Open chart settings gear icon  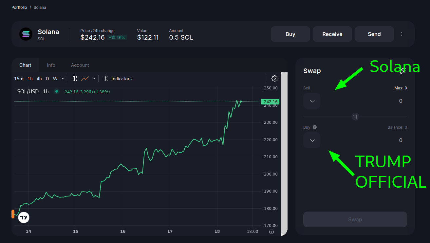tap(275, 79)
